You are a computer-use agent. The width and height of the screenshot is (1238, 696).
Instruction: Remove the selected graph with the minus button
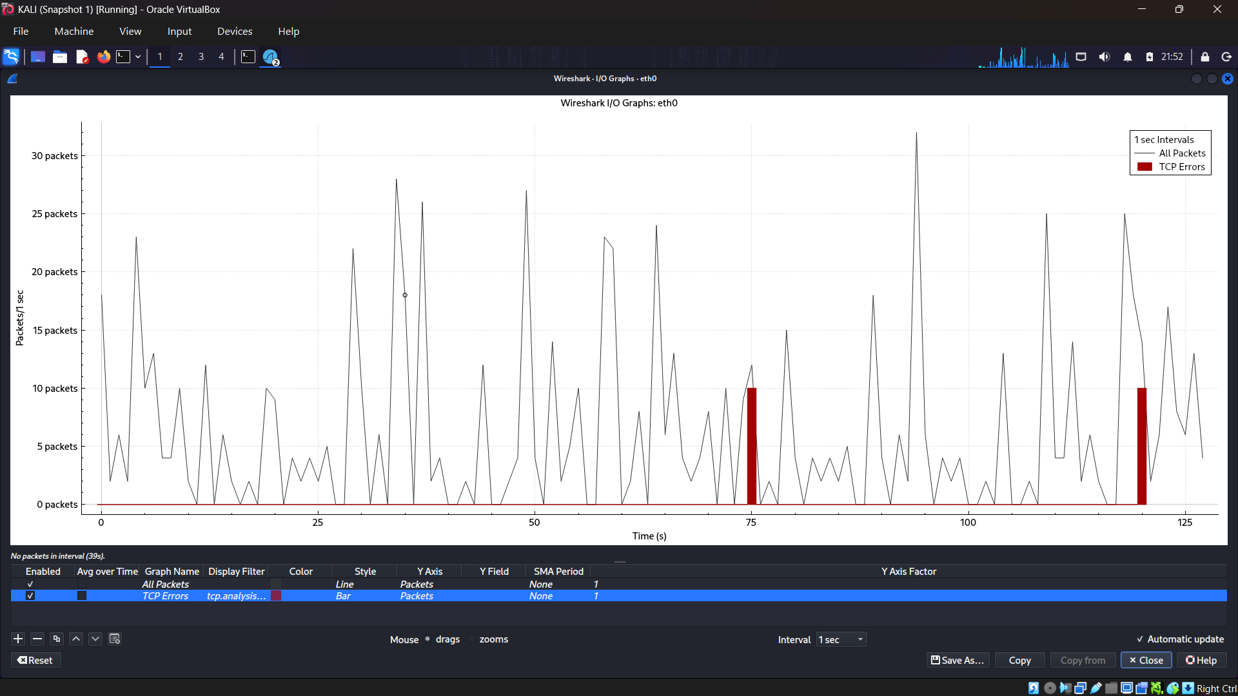(x=37, y=639)
